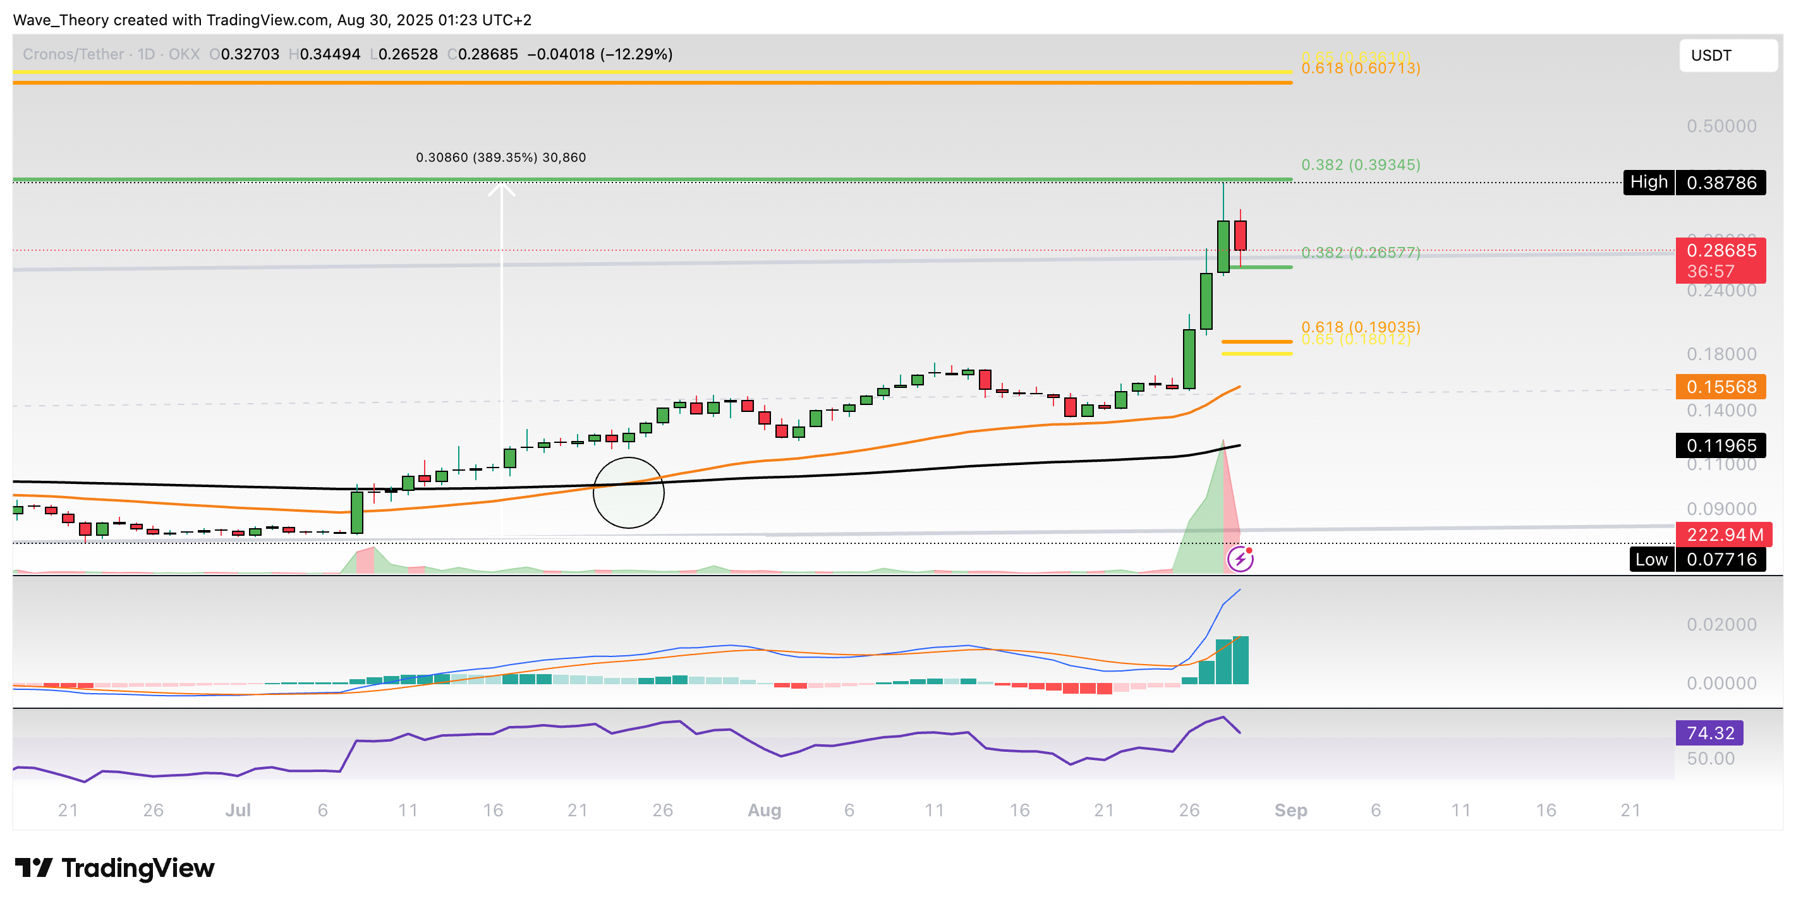The height and width of the screenshot is (906, 1796).
Task: Open the USDT currency selector
Action: pos(1728,55)
